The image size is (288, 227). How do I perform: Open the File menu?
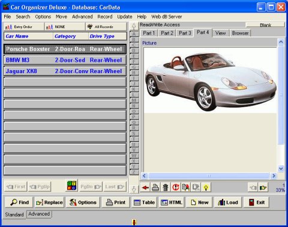(7, 17)
